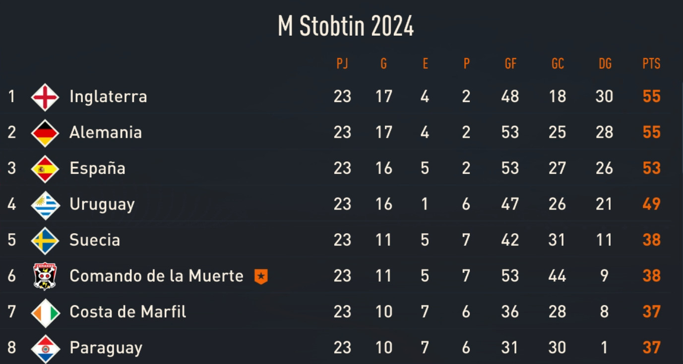Viewport: 683px width, 364px height.
Task: Click the Comando de la Muerte crest
Action: 45,276
